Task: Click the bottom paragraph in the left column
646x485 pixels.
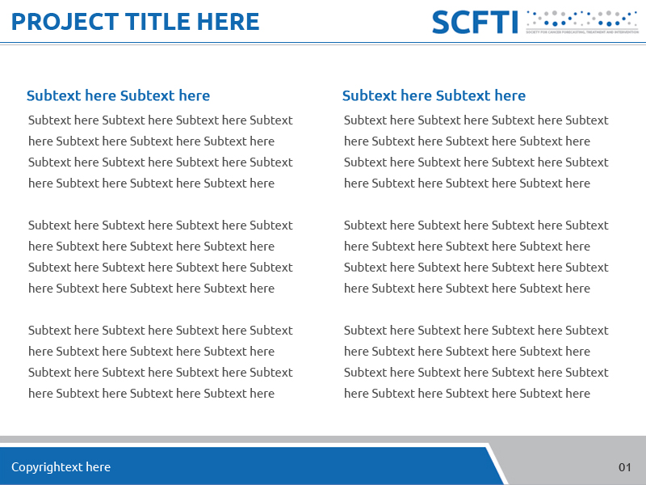Action: point(160,362)
